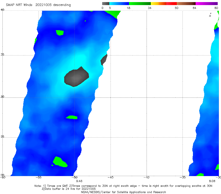
Task: Click the small gray patch on the swath's right edge
Action: point(104,60)
